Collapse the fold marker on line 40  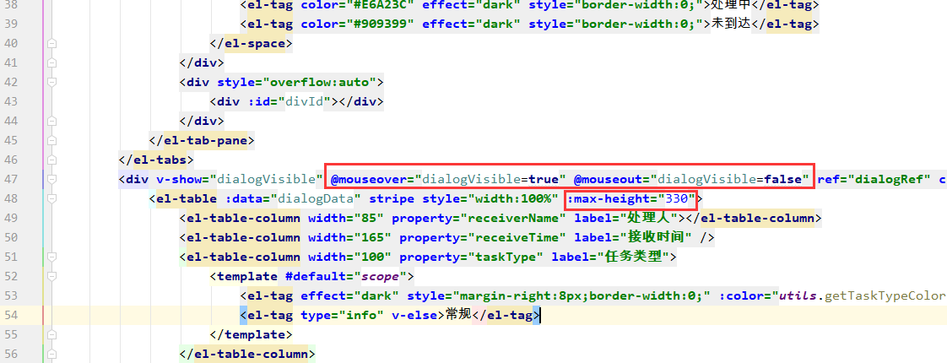(x=52, y=44)
